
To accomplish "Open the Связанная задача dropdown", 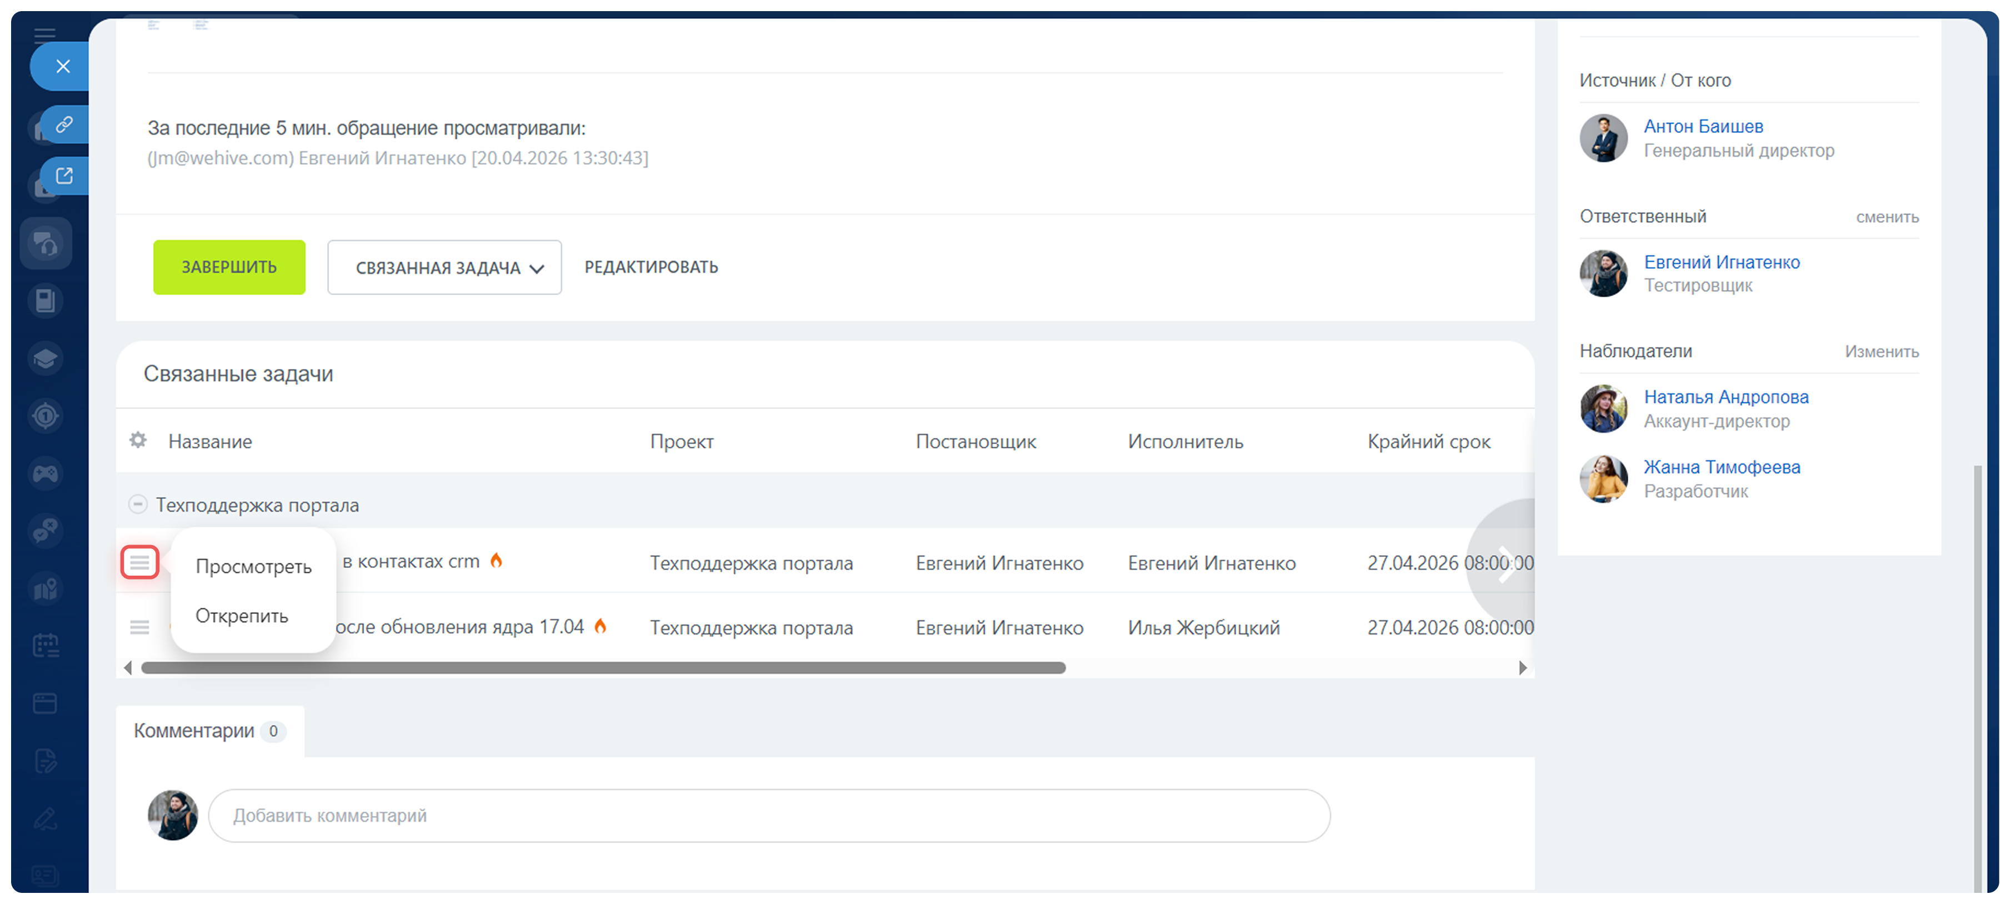I will point(444,268).
